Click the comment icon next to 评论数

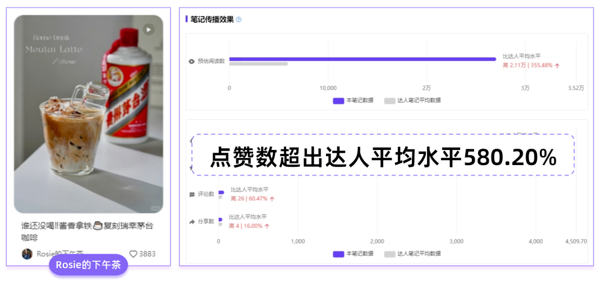click(x=192, y=195)
